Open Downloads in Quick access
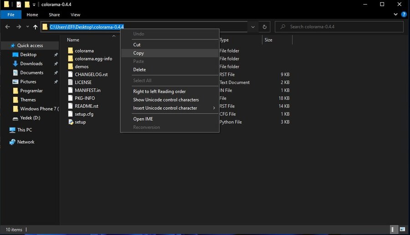 click(x=31, y=64)
